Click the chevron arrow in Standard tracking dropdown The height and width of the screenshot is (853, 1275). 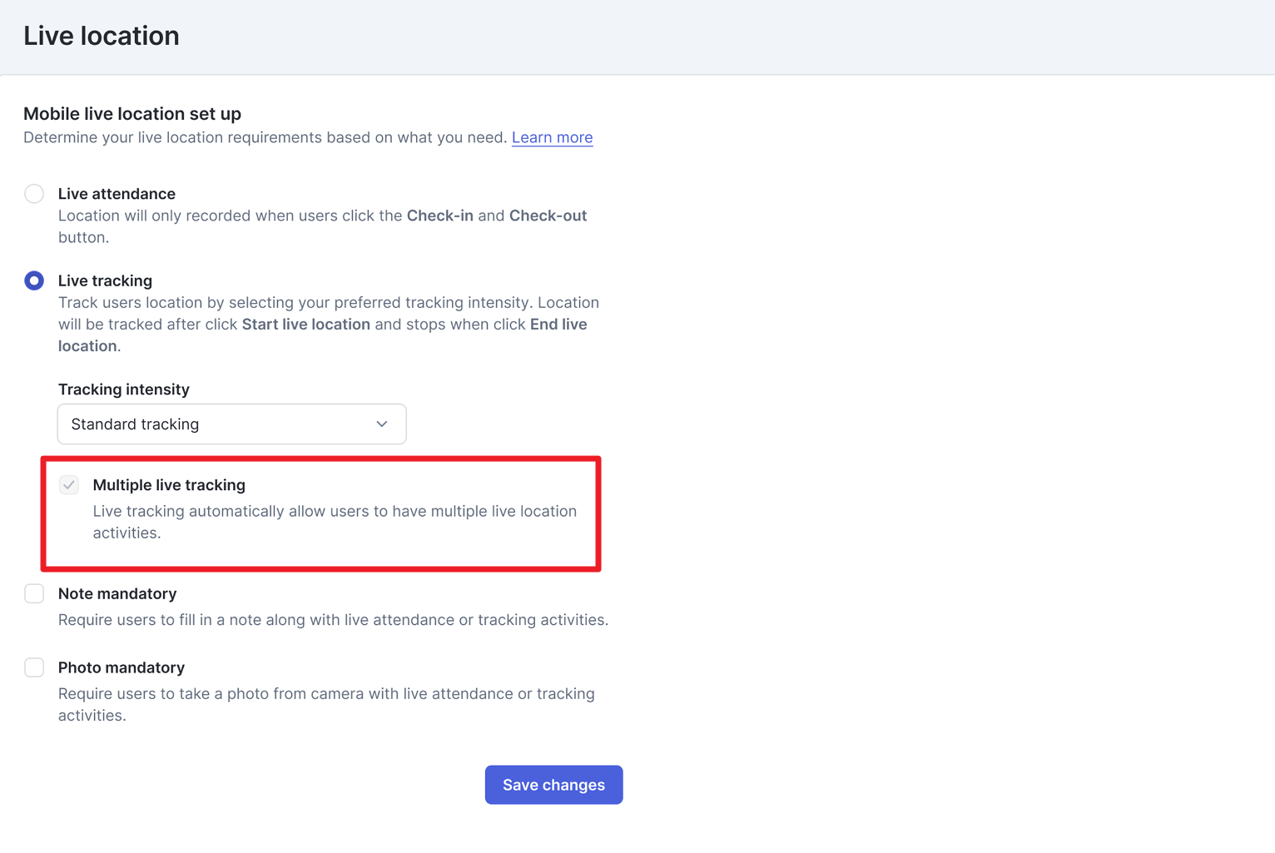pos(382,424)
